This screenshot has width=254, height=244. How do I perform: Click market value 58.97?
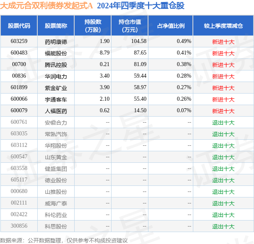[140, 88]
